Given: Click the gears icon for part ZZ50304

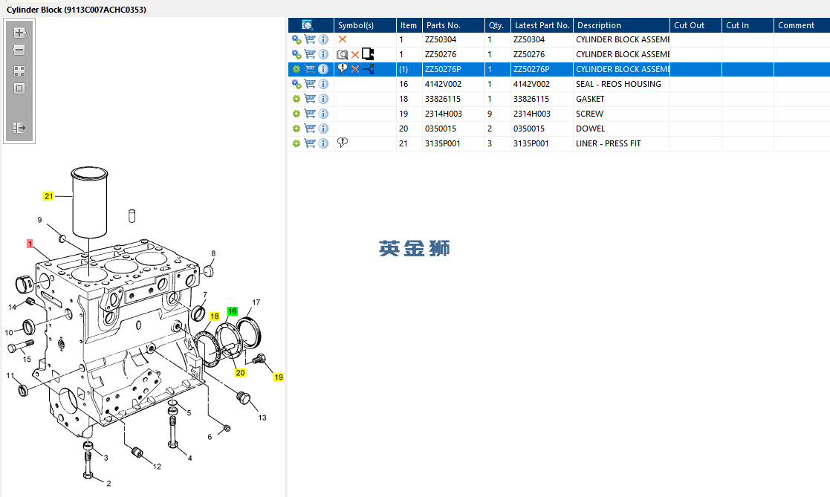Looking at the screenshot, I should pyautogui.click(x=296, y=39).
